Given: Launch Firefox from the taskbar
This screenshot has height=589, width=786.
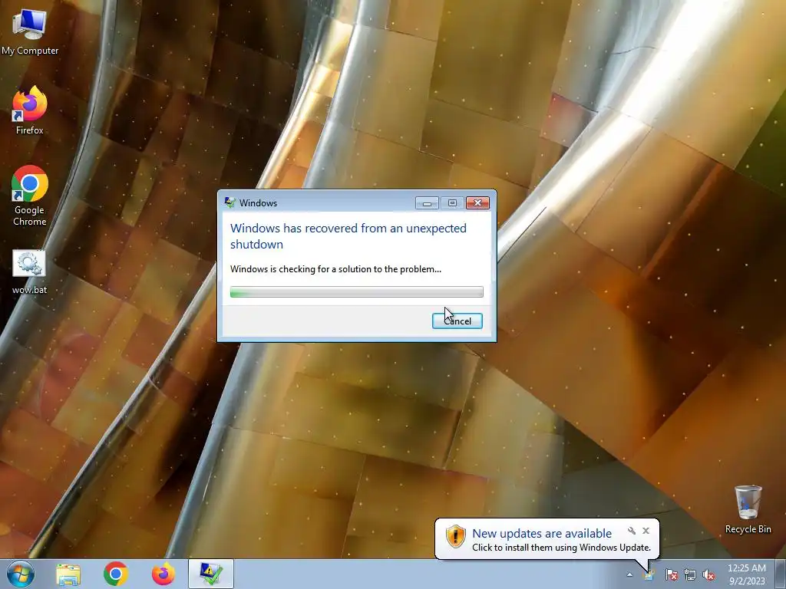Looking at the screenshot, I should coord(163,574).
